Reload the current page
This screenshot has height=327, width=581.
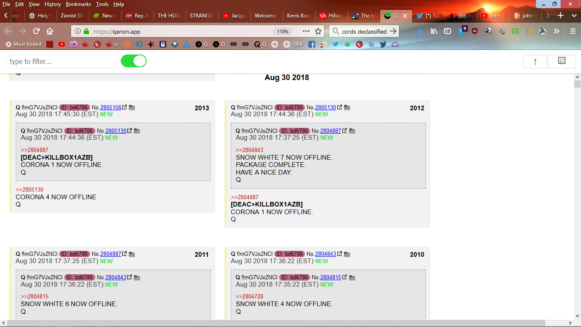36,31
